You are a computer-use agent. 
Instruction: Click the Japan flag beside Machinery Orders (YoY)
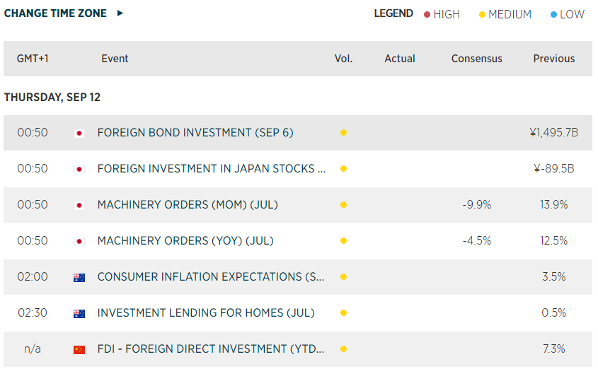79,241
